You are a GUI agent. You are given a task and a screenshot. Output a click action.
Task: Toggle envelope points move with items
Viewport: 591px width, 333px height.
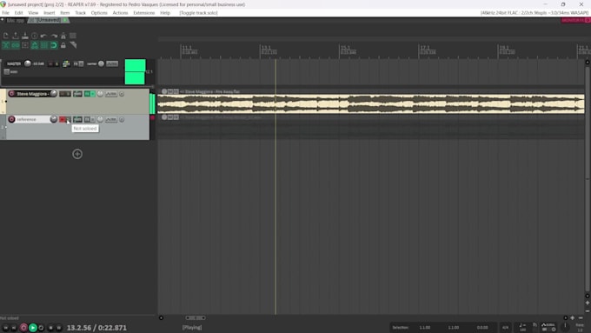coord(35,45)
